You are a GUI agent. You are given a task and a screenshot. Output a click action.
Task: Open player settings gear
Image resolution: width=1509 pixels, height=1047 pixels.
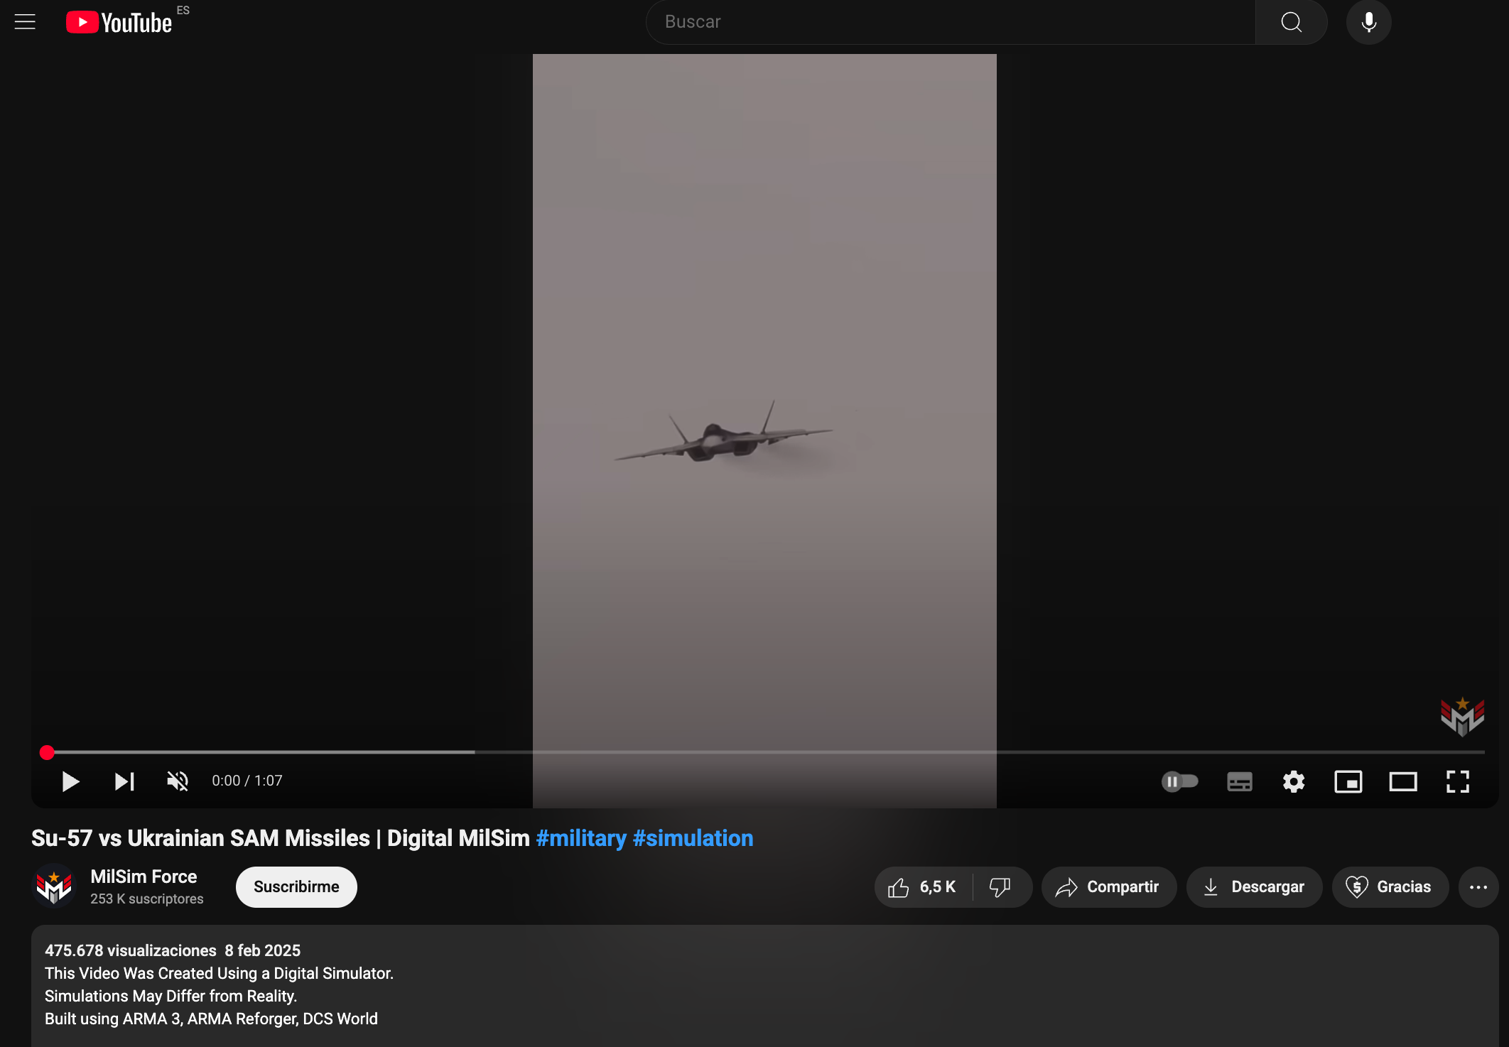1294,781
